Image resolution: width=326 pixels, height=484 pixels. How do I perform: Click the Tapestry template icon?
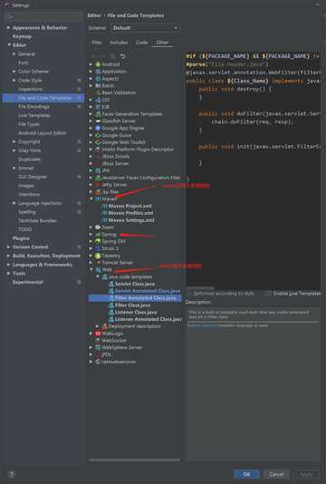coord(98,256)
